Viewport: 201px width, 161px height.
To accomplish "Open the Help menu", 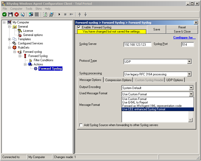I will [x=48, y=9].
